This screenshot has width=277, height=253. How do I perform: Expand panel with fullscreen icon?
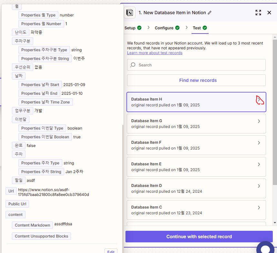point(258,13)
